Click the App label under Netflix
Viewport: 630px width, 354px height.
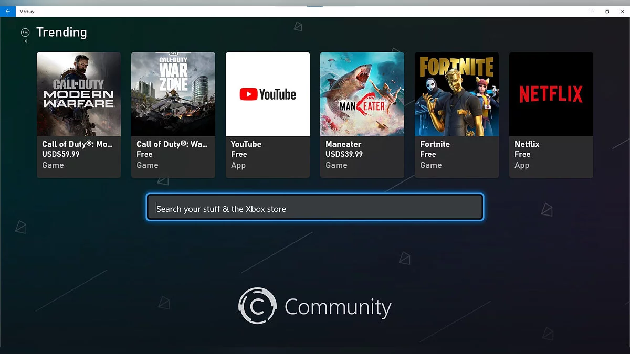[x=522, y=165]
